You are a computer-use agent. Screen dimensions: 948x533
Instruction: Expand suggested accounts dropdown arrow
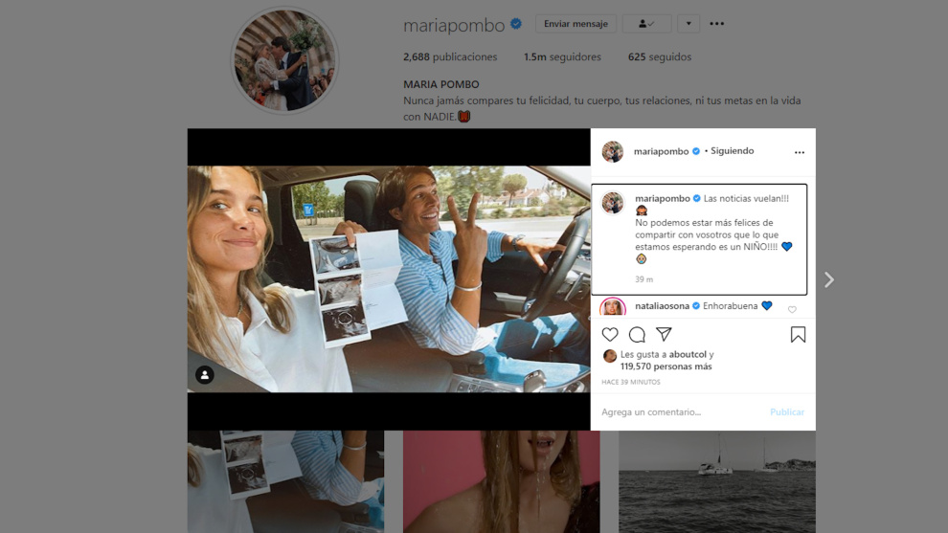point(688,24)
